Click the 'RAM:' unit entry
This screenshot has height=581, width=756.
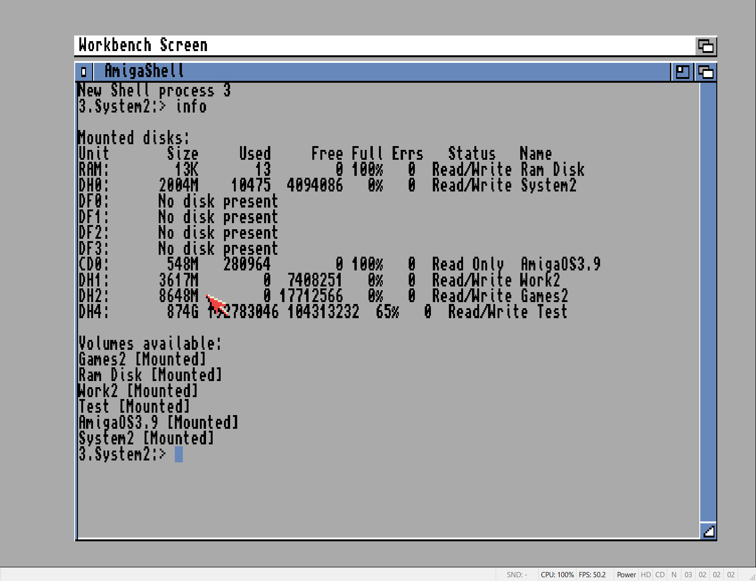click(x=94, y=170)
